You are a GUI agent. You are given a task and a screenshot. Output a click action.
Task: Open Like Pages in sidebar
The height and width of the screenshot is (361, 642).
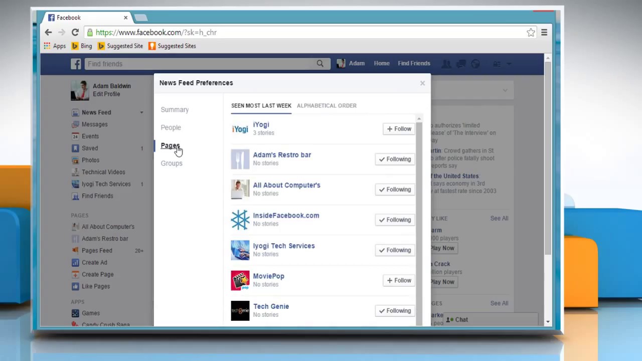pyautogui.click(x=95, y=286)
